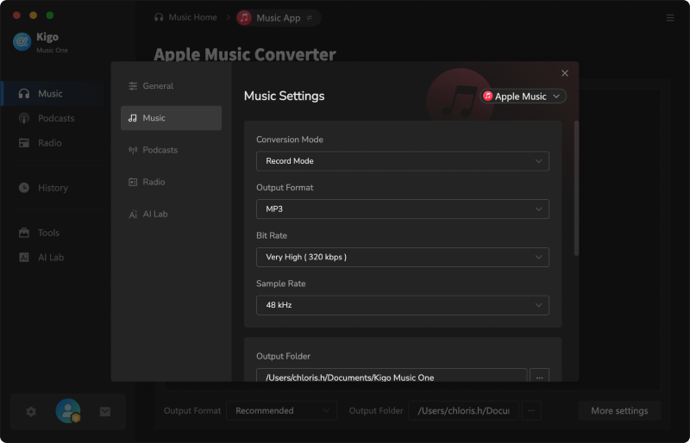Click the Radio icon in settings dialog

(x=133, y=182)
